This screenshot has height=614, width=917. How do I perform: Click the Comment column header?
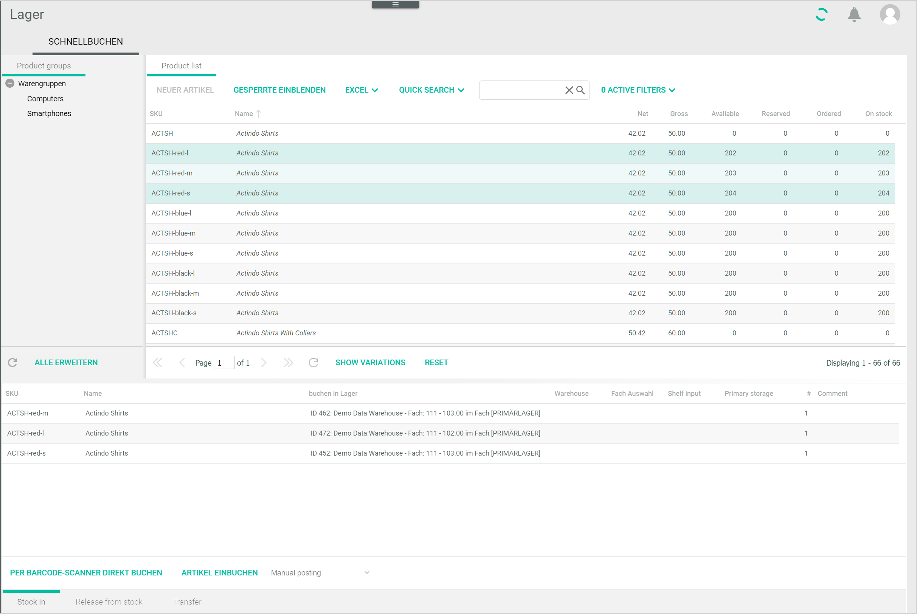(x=832, y=394)
